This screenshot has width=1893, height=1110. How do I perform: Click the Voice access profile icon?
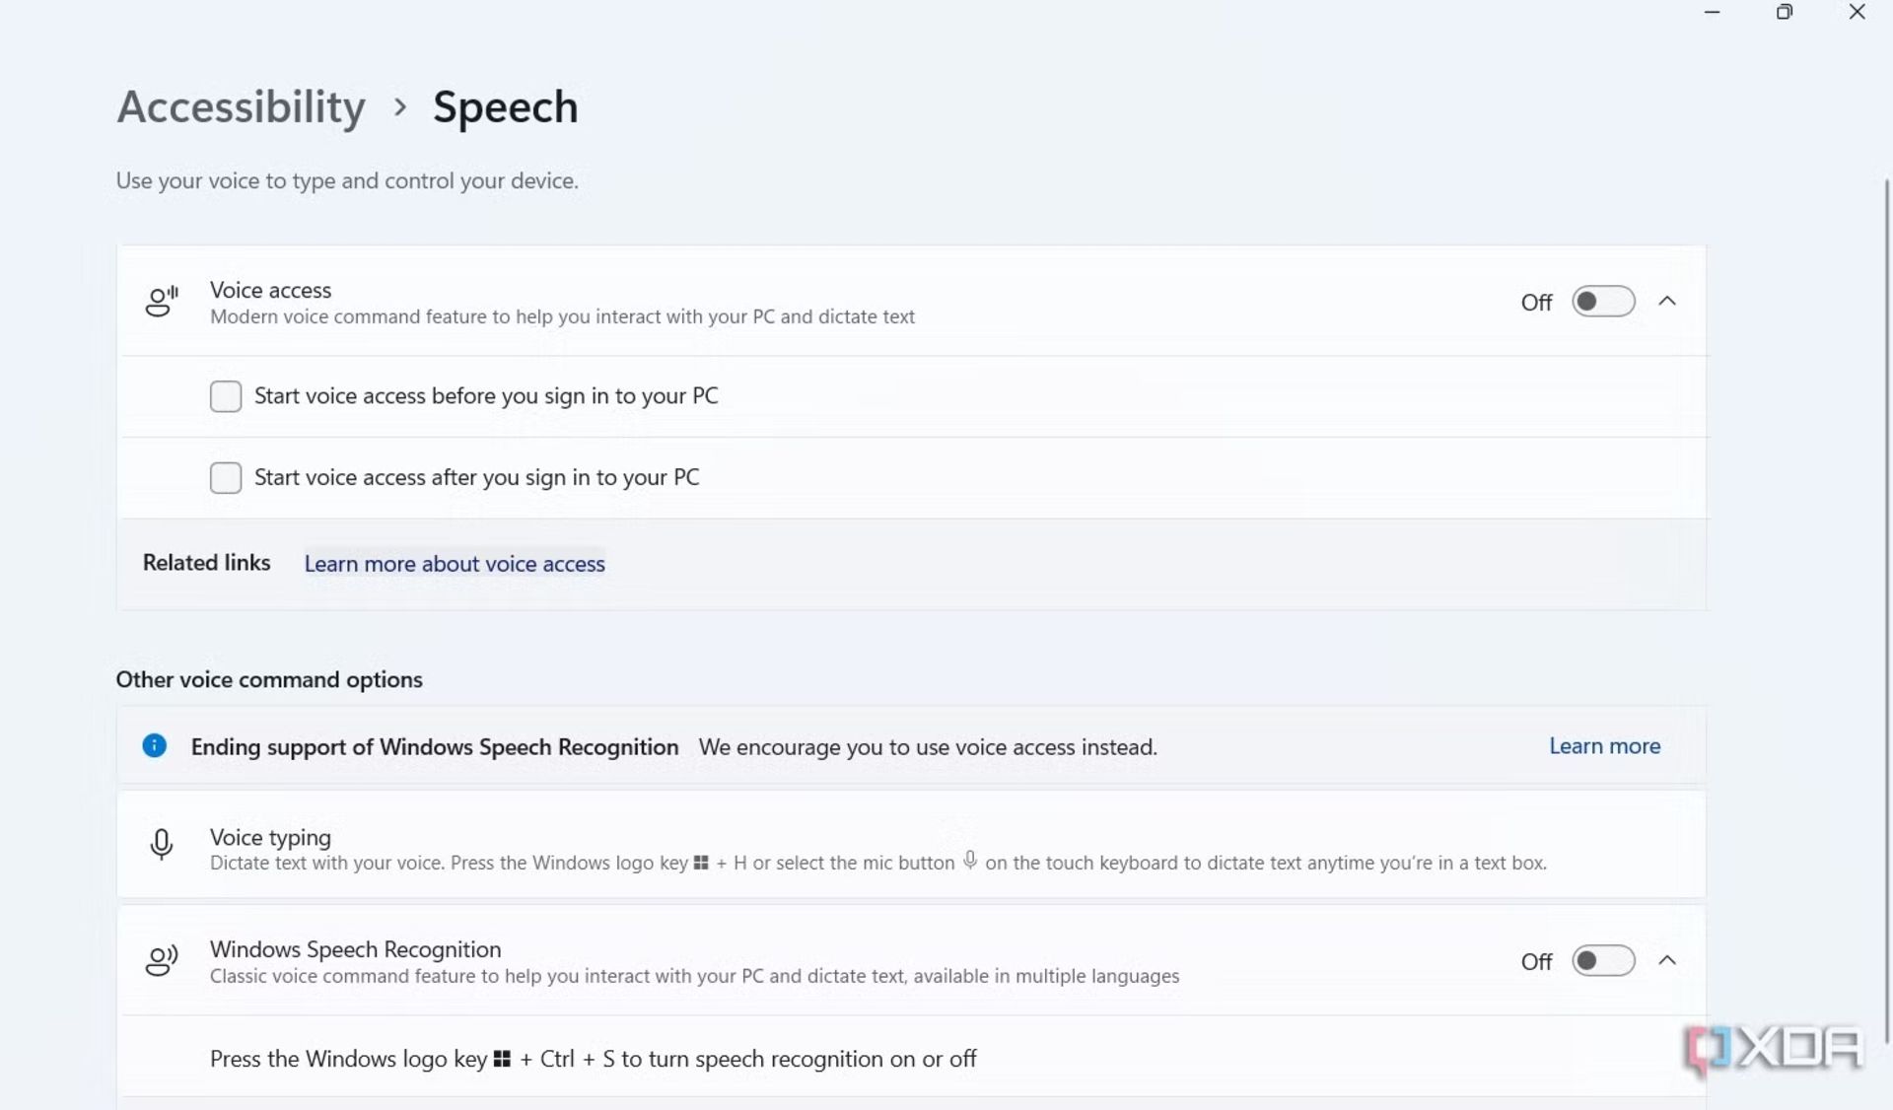pos(160,300)
